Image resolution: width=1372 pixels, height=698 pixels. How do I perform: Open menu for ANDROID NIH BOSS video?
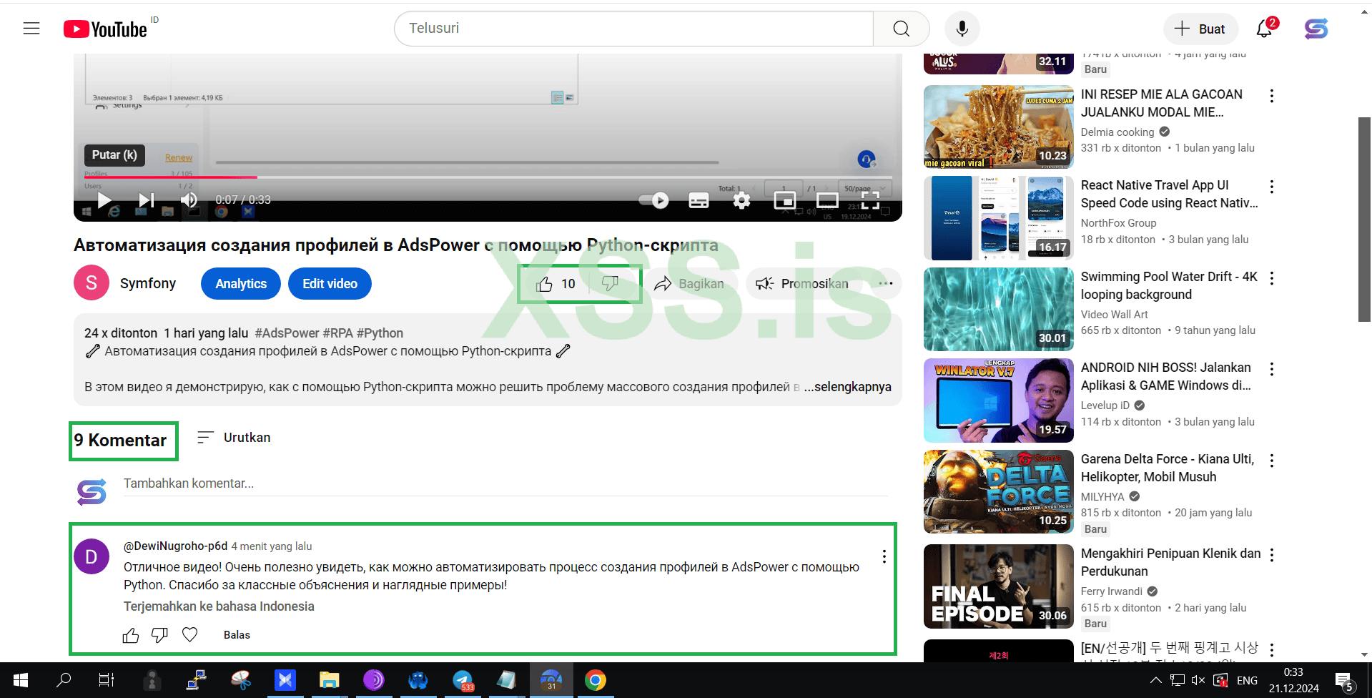[1272, 369]
